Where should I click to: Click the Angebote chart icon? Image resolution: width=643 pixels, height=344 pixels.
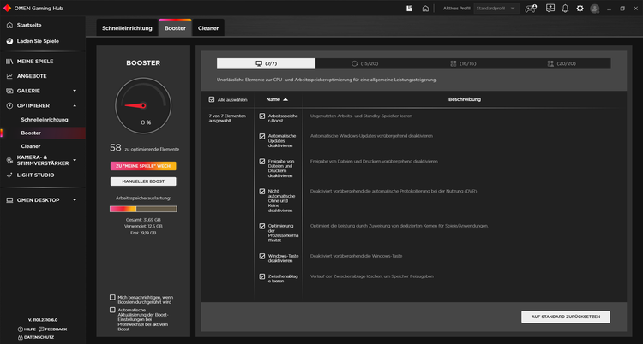(9, 76)
